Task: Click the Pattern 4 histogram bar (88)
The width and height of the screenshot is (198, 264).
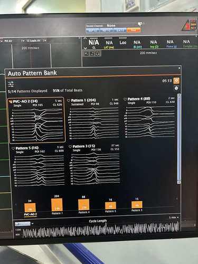Action: (83, 205)
